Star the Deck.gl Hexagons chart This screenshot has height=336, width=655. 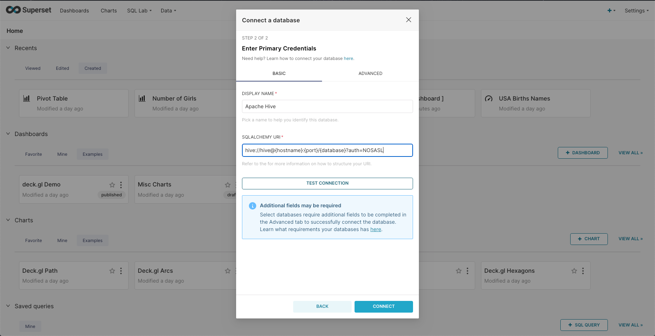pyautogui.click(x=574, y=271)
